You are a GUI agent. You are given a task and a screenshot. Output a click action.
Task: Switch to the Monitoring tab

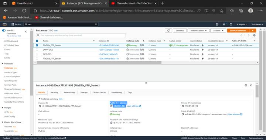click(x=116, y=92)
